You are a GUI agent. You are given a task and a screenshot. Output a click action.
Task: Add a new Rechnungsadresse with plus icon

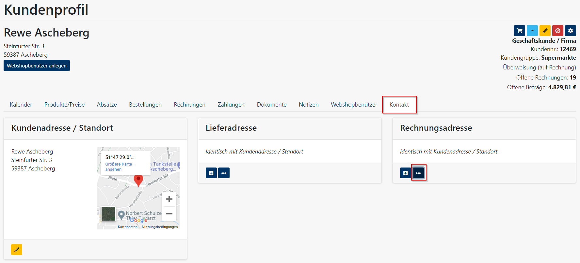[406, 173]
